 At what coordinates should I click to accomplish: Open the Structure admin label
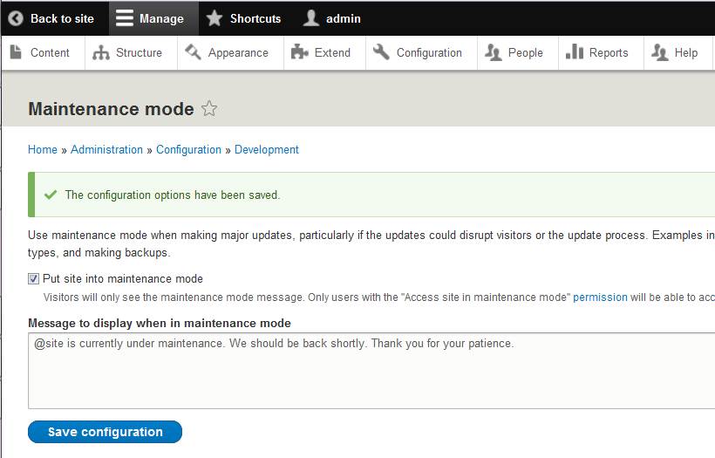139,52
